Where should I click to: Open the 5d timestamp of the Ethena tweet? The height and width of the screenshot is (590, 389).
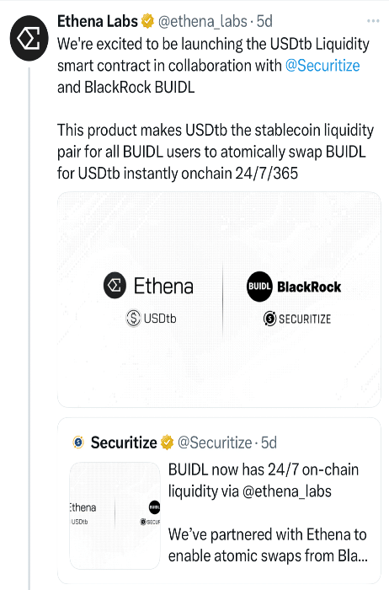264,21
